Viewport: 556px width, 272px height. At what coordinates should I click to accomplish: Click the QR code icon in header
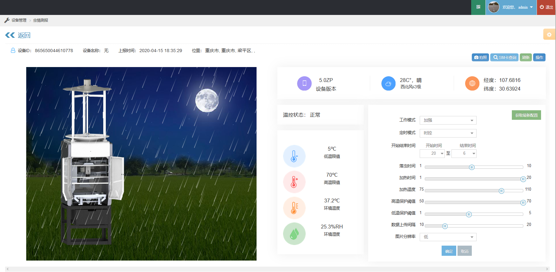(x=478, y=7)
